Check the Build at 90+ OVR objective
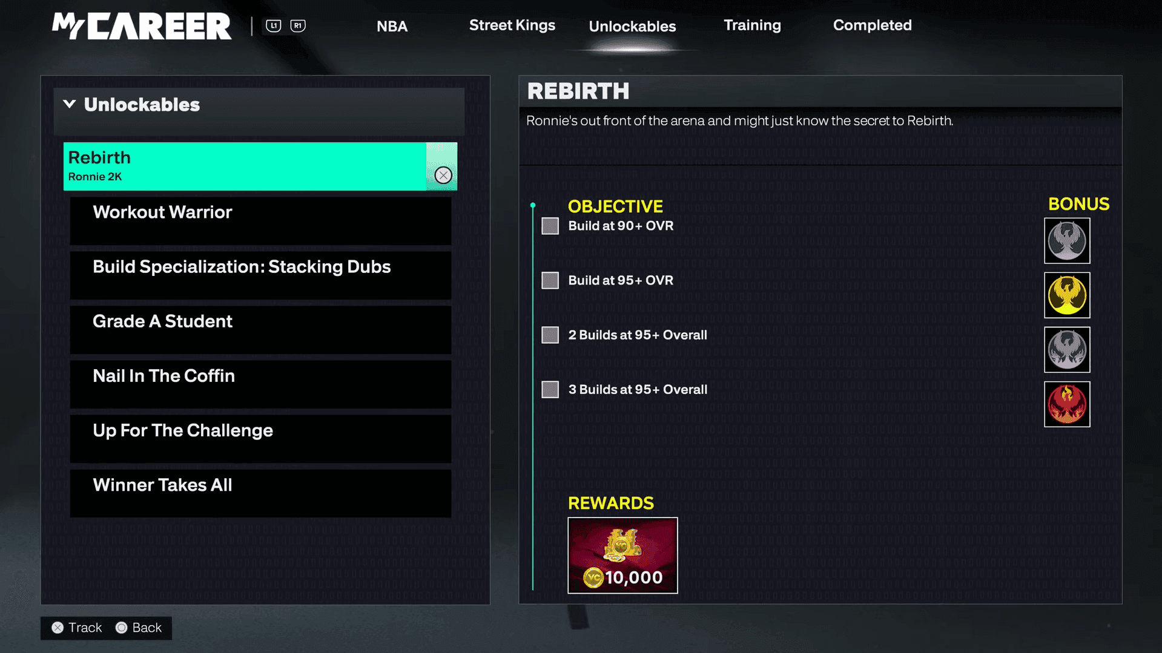Image resolution: width=1162 pixels, height=653 pixels. (550, 226)
